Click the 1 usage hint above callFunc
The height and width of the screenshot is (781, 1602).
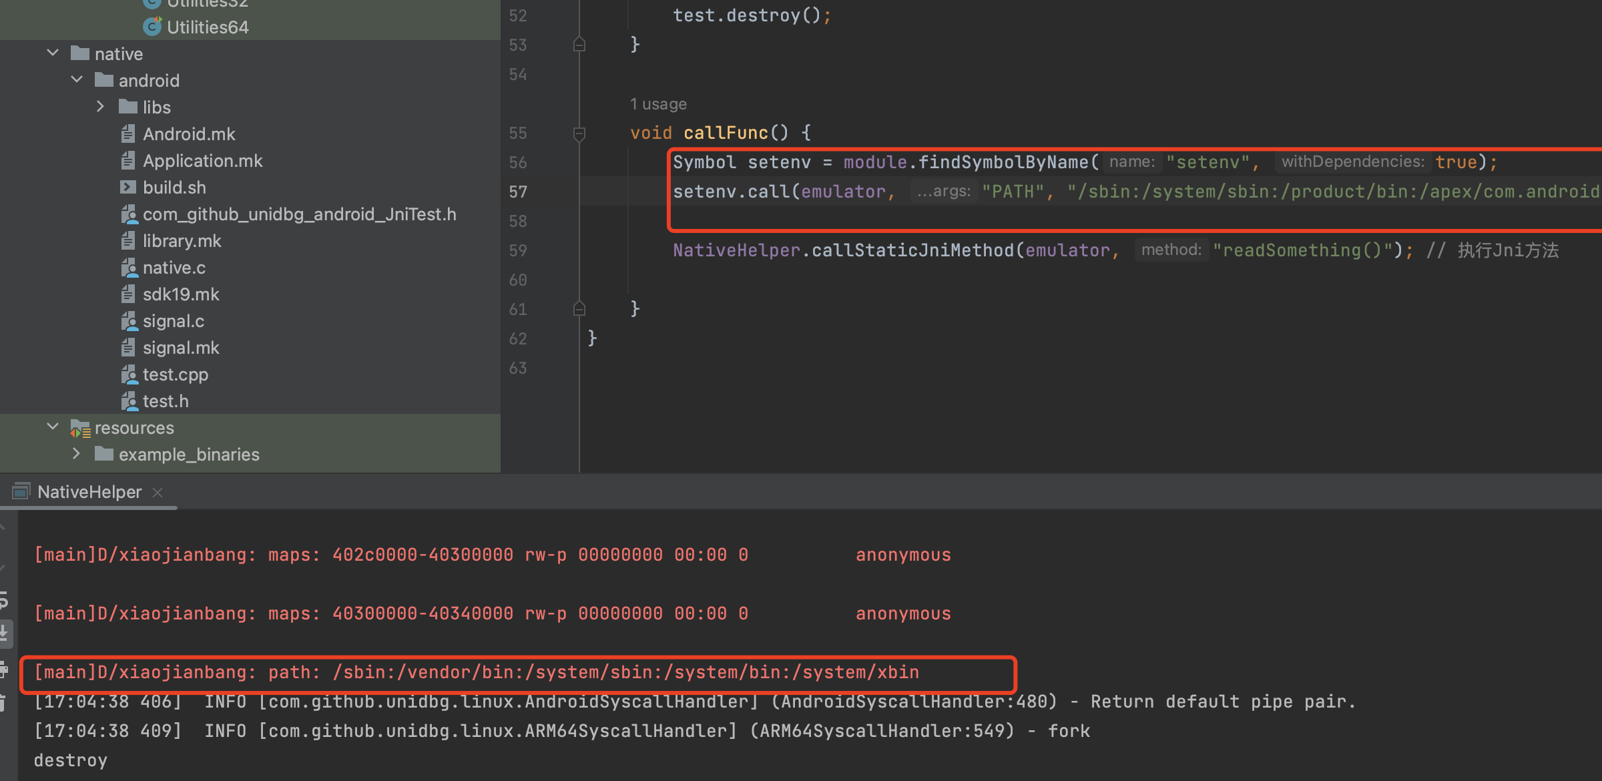pyautogui.click(x=657, y=104)
